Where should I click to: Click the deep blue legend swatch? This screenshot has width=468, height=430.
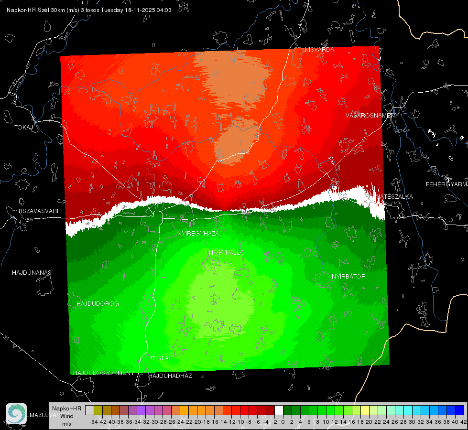pyautogui.click(x=460, y=410)
